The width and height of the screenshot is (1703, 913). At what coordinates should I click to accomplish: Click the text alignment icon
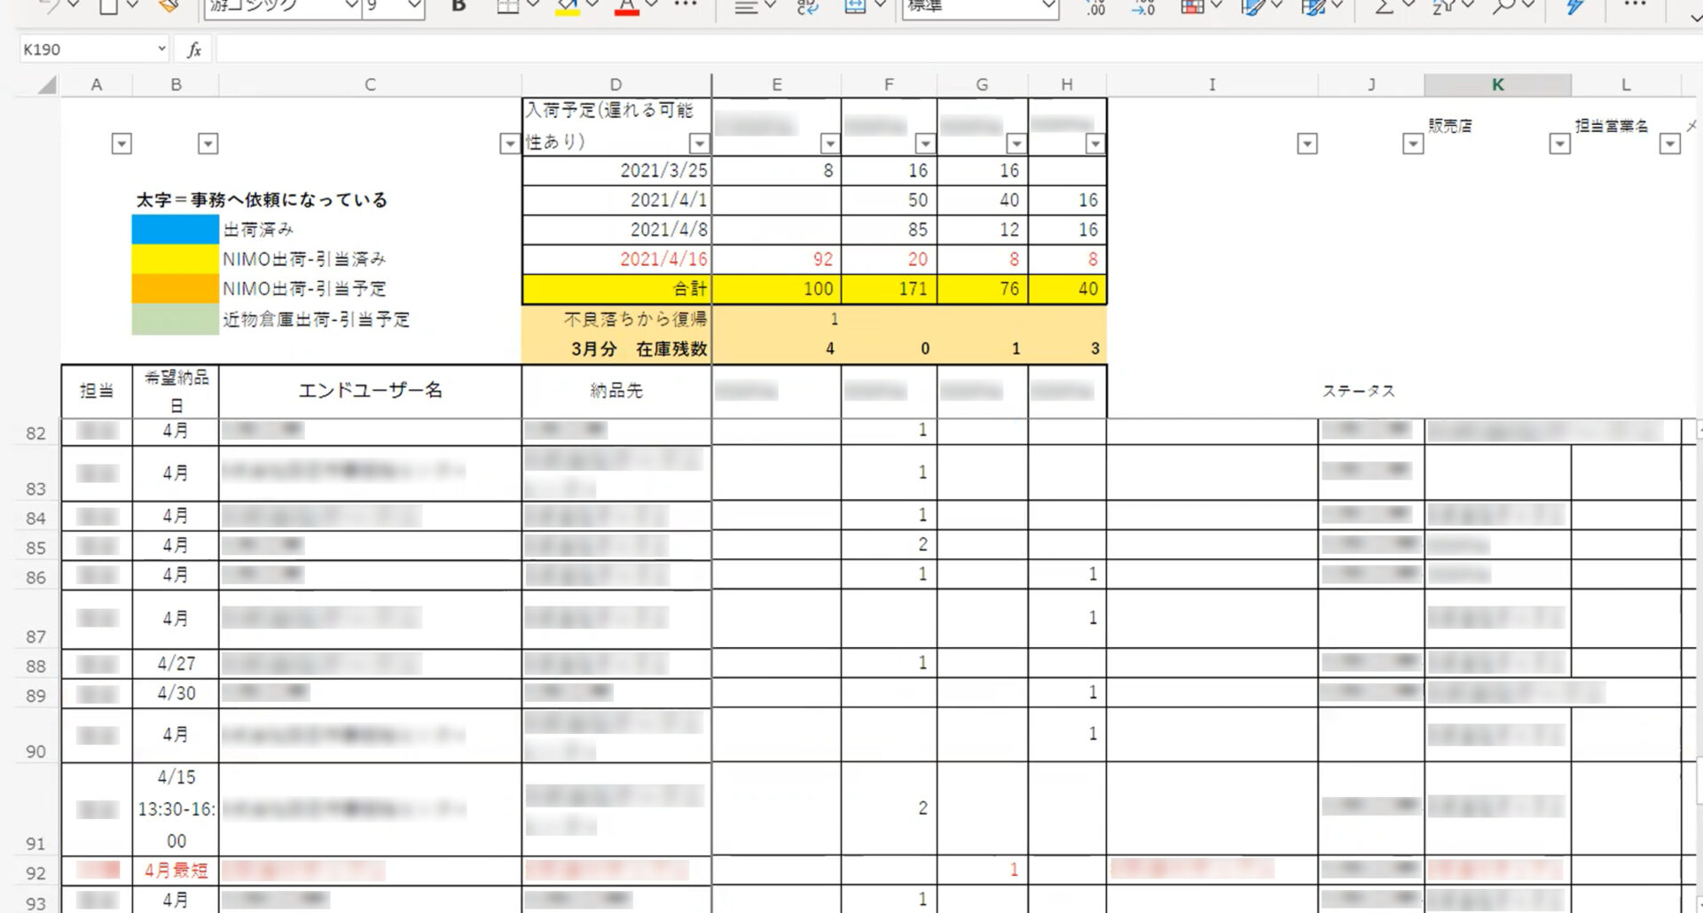[x=747, y=6]
